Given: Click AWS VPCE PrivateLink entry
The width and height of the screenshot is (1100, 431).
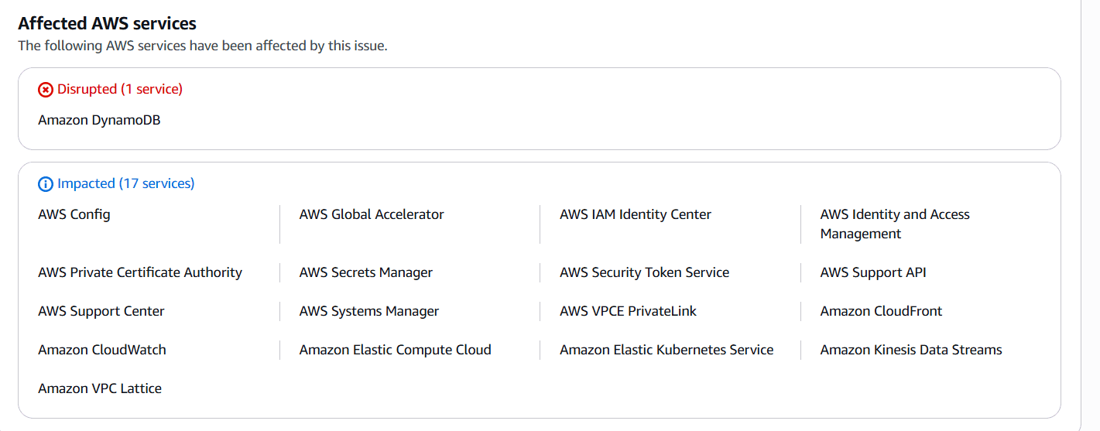Looking at the screenshot, I should point(628,311).
